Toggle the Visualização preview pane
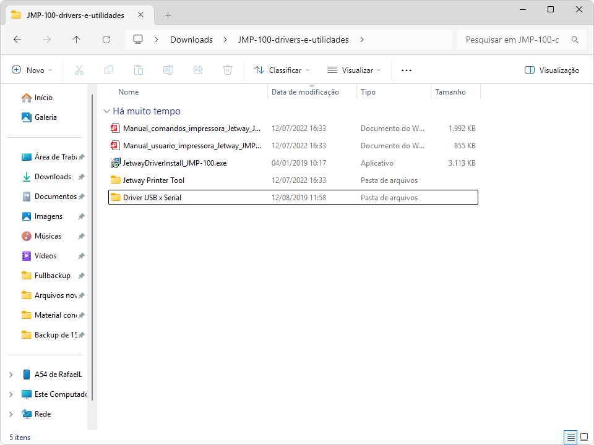Screen dimensions: 594x445 point(551,70)
